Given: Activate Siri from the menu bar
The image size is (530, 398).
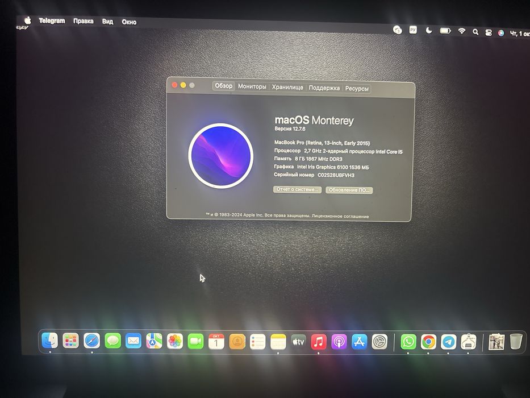Looking at the screenshot, I should point(501,33).
